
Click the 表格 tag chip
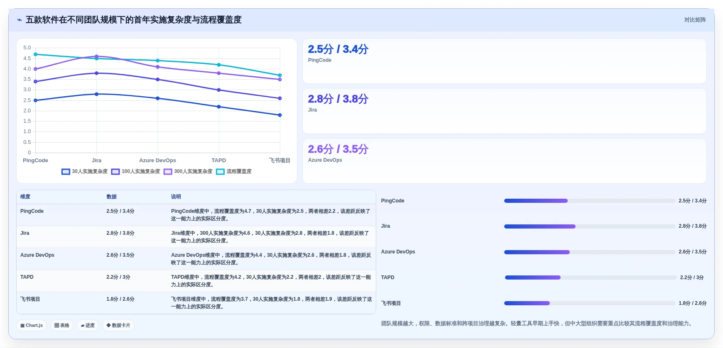pos(62,326)
